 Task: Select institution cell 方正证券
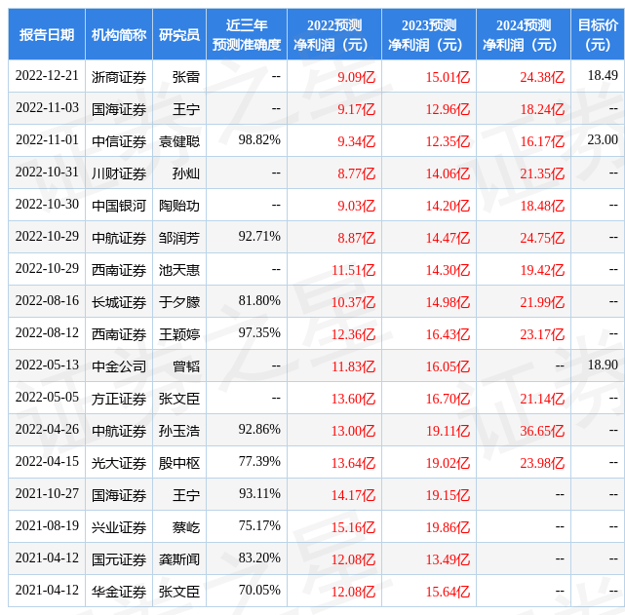coord(119,399)
